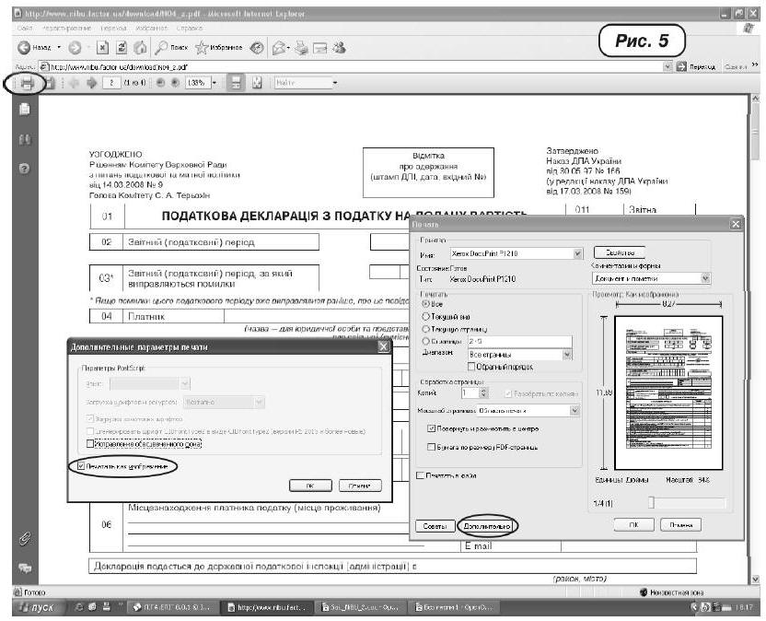Image resolution: width=766 pixels, height=621 pixels.
Task: Click the print preview page slider
Action: pyautogui.click(x=650, y=502)
